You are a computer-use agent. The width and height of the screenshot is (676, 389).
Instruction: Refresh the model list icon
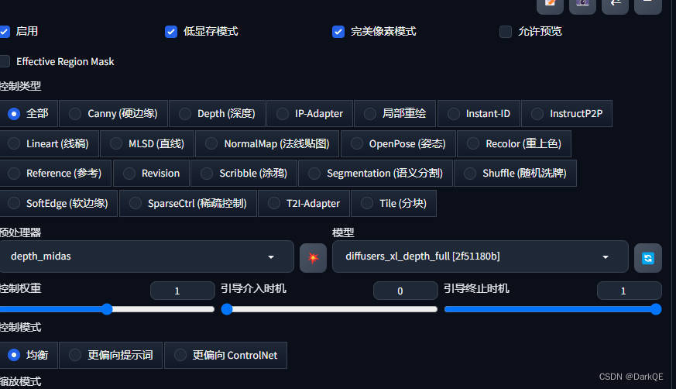click(648, 258)
